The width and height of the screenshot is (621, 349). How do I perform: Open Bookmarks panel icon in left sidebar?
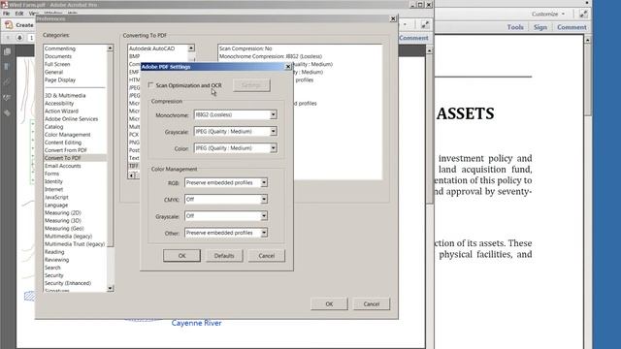tap(7, 67)
